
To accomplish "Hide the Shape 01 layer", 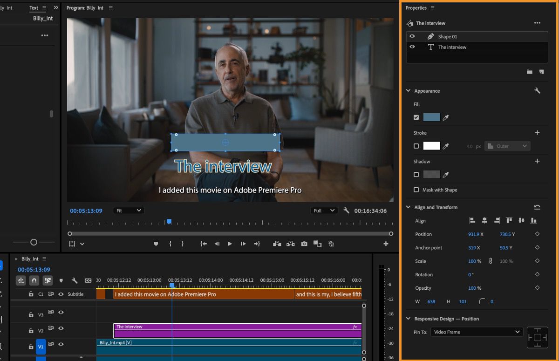I will click(x=412, y=36).
